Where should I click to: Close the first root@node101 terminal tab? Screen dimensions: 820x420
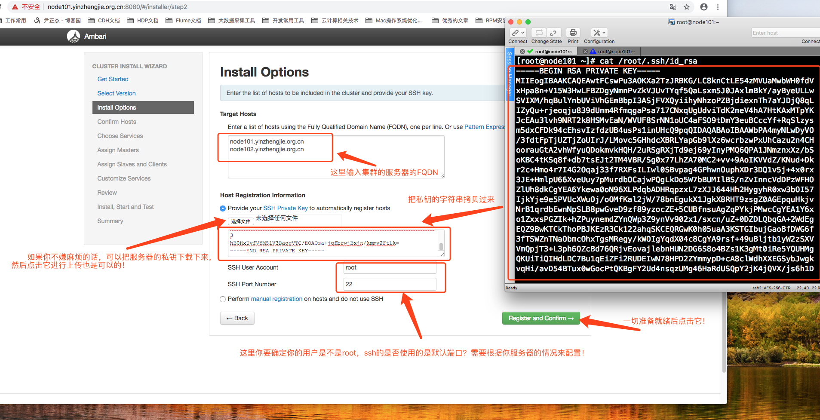pyautogui.click(x=522, y=52)
